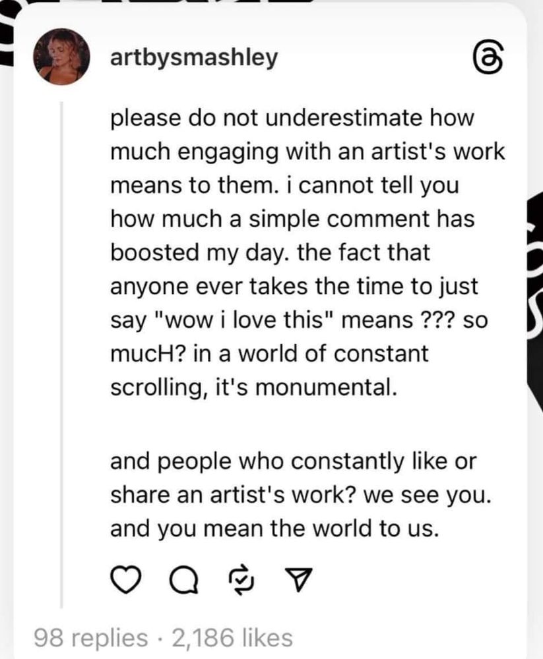543x659 pixels.
Task: Click the closing line "and you mean the world to us."
Action: pyautogui.click(x=274, y=529)
